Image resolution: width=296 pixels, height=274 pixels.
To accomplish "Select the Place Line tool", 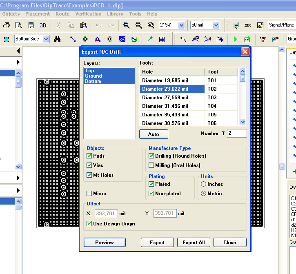I will [x=73, y=39].
